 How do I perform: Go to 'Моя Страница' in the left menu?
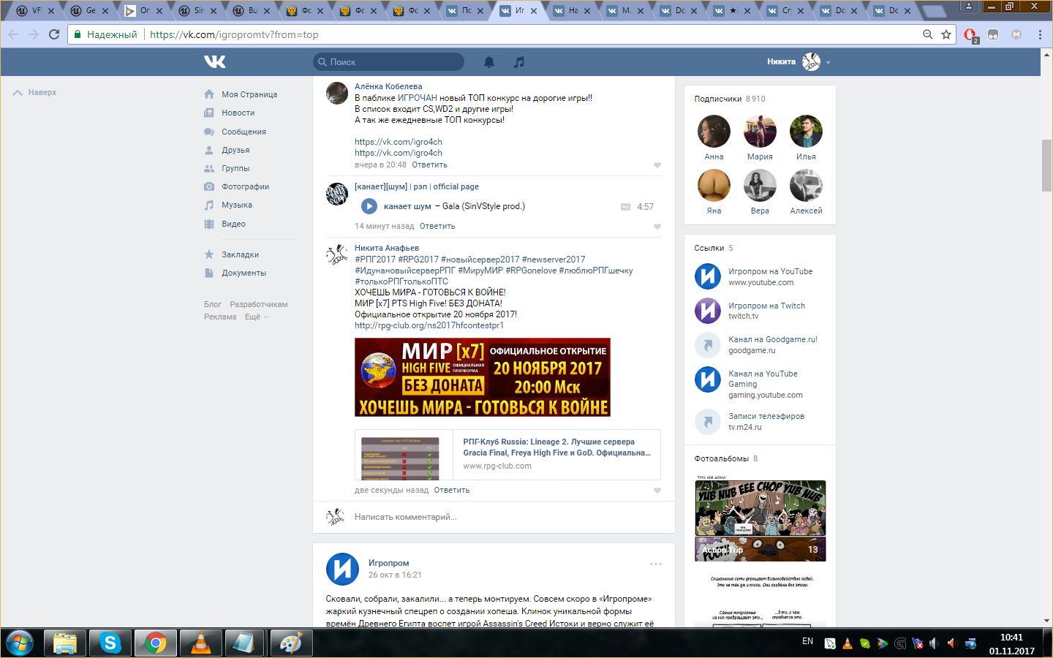[x=249, y=94]
